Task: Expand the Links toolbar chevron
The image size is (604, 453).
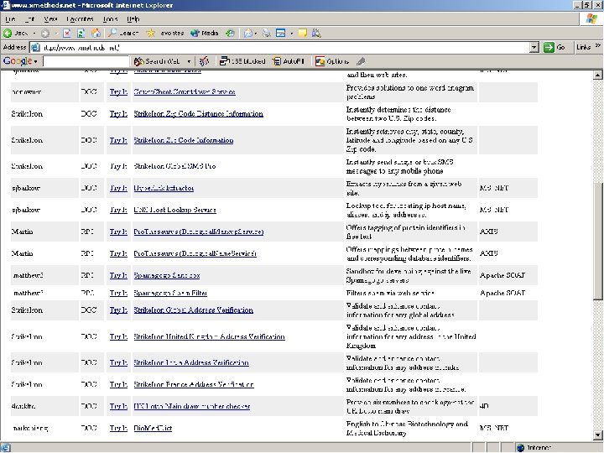Action: (x=597, y=46)
